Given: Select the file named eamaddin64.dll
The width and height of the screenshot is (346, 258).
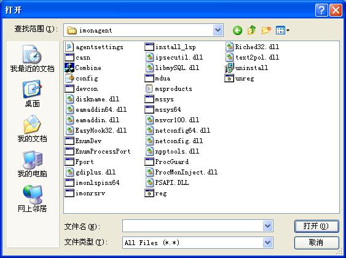Looking at the screenshot, I should [x=96, y=109].
